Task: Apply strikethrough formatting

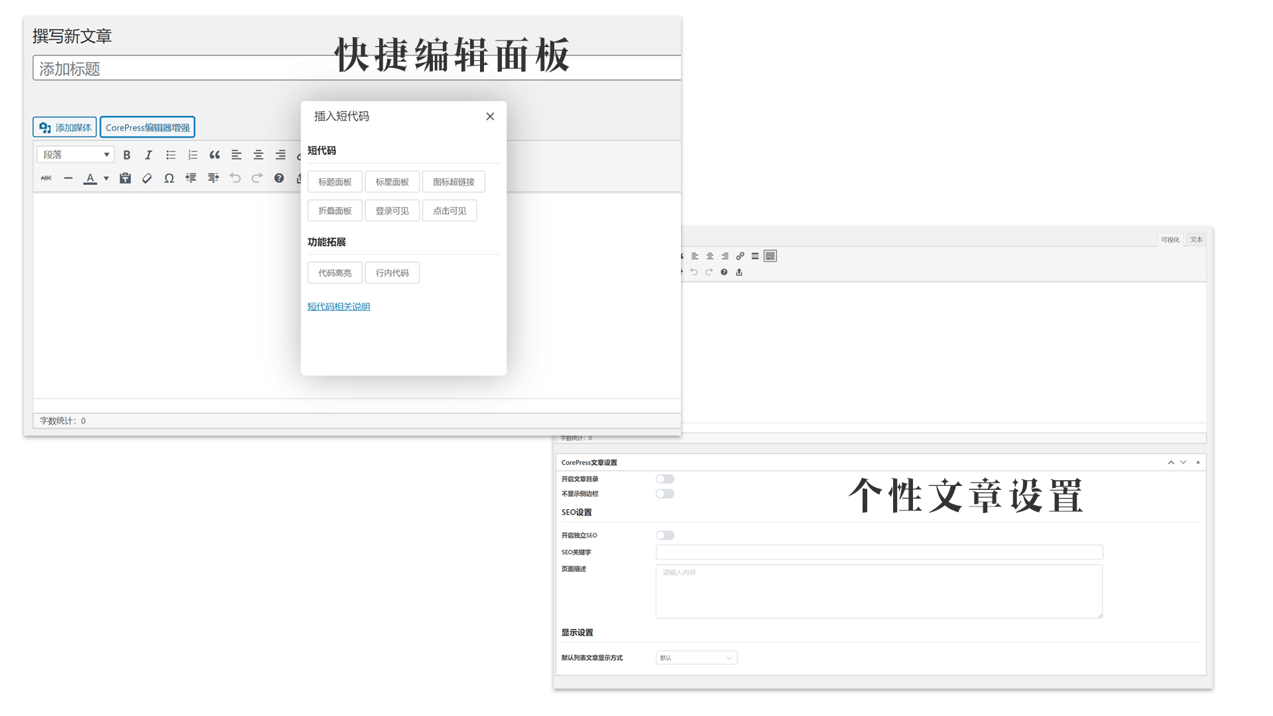Action: 46,178
